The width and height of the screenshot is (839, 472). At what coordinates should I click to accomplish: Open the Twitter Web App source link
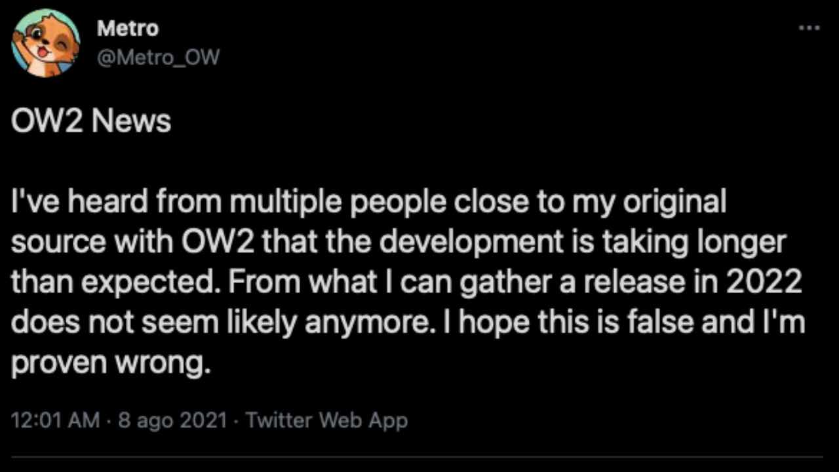[326, 420]
